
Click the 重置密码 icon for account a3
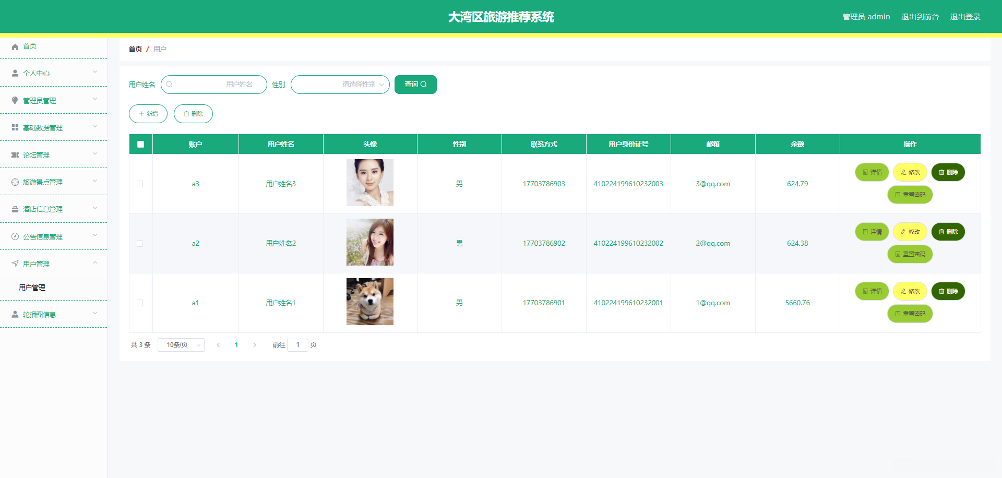898,195
